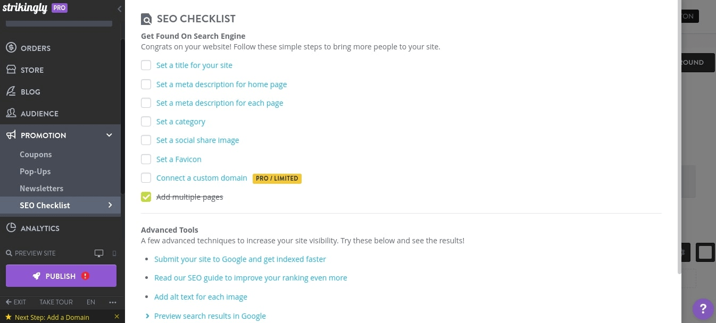Open the Analytics section
The width and height of the screenshot is (716, 323).
pos(40,228)
